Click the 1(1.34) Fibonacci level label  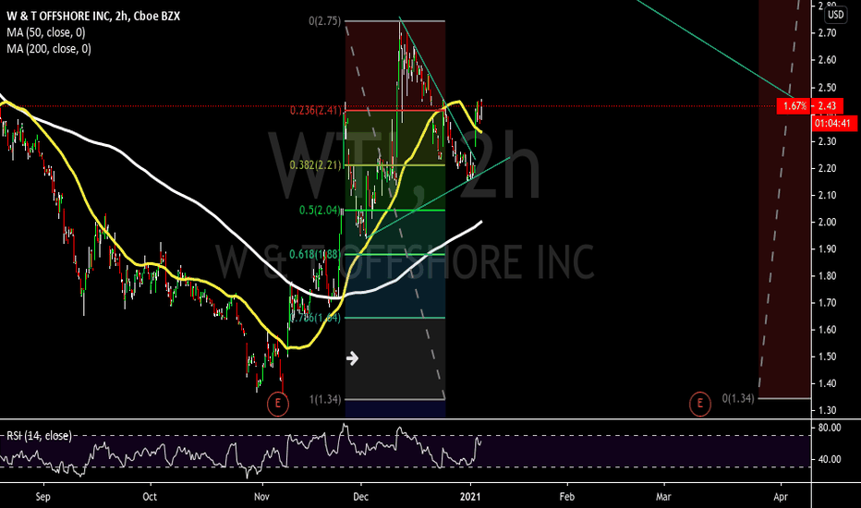point(325,399)
